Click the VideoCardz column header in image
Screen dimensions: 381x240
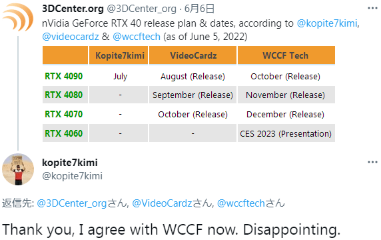193,55
